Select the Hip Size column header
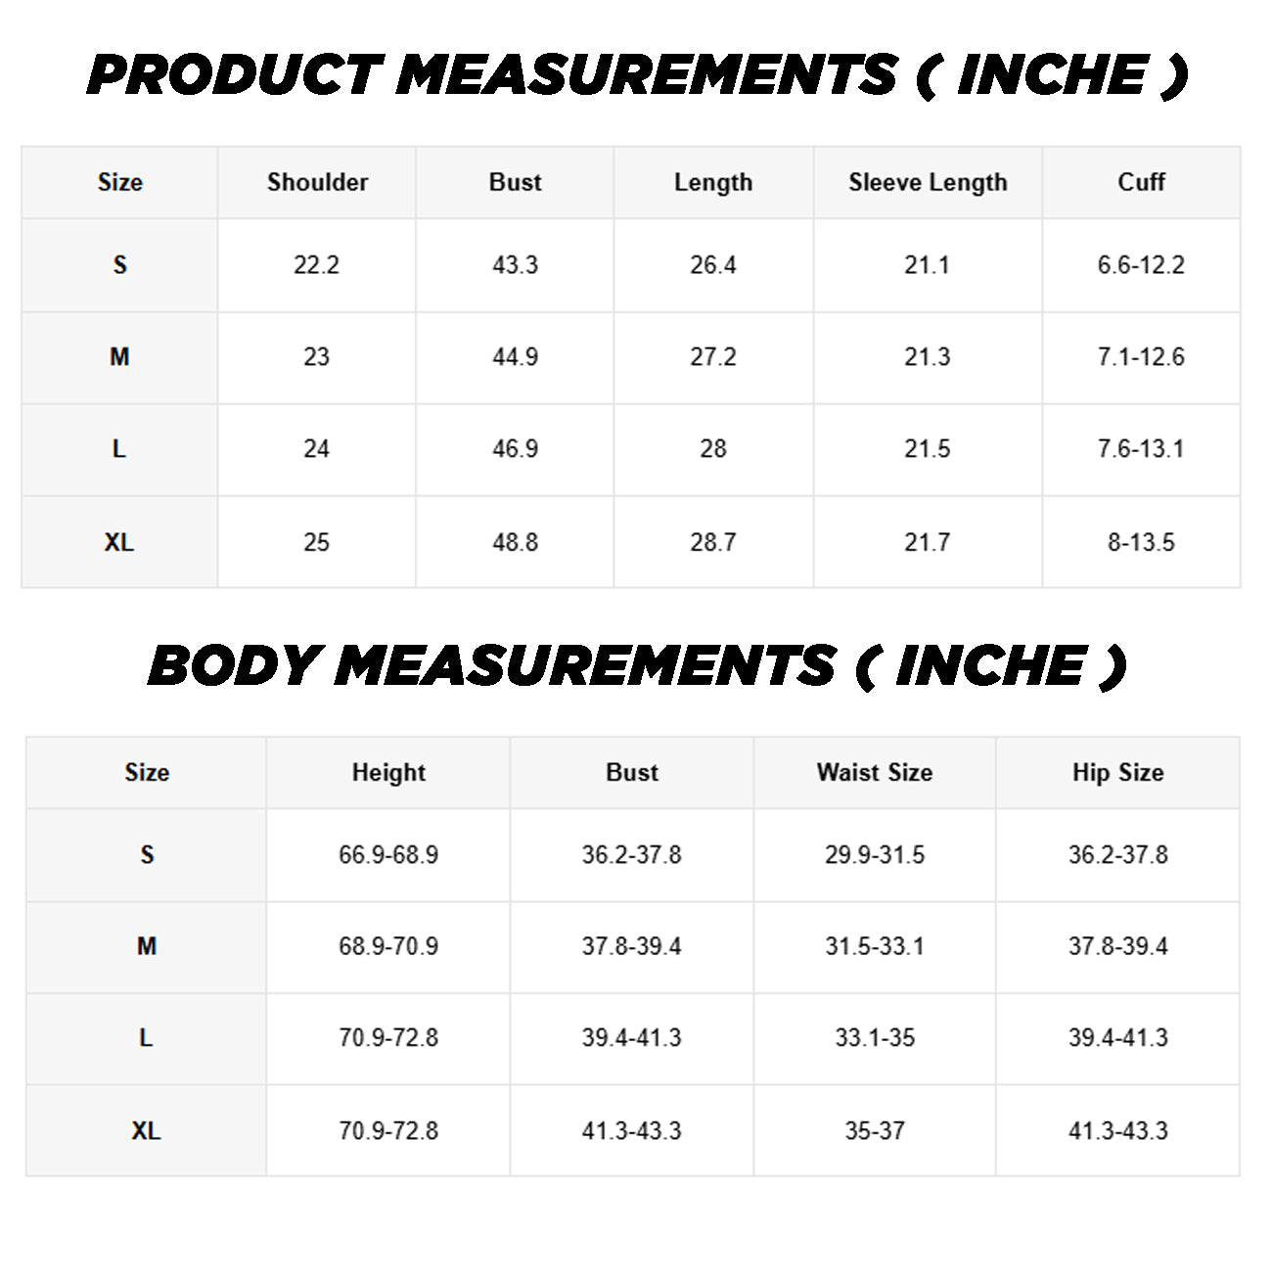Image resolution: width=1272 pixels, height=1272 pixels. 1117,773
